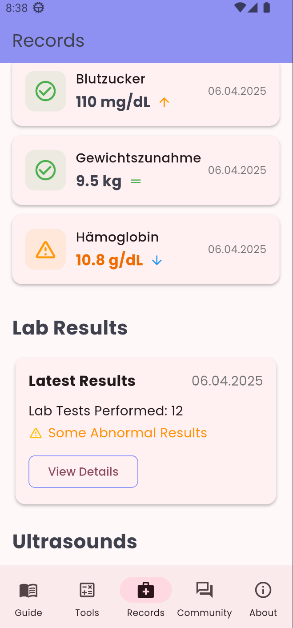Tap the Records medical bag icon
Image resolution: width=293 pixels, height=628 pixels.
point(146,591)
